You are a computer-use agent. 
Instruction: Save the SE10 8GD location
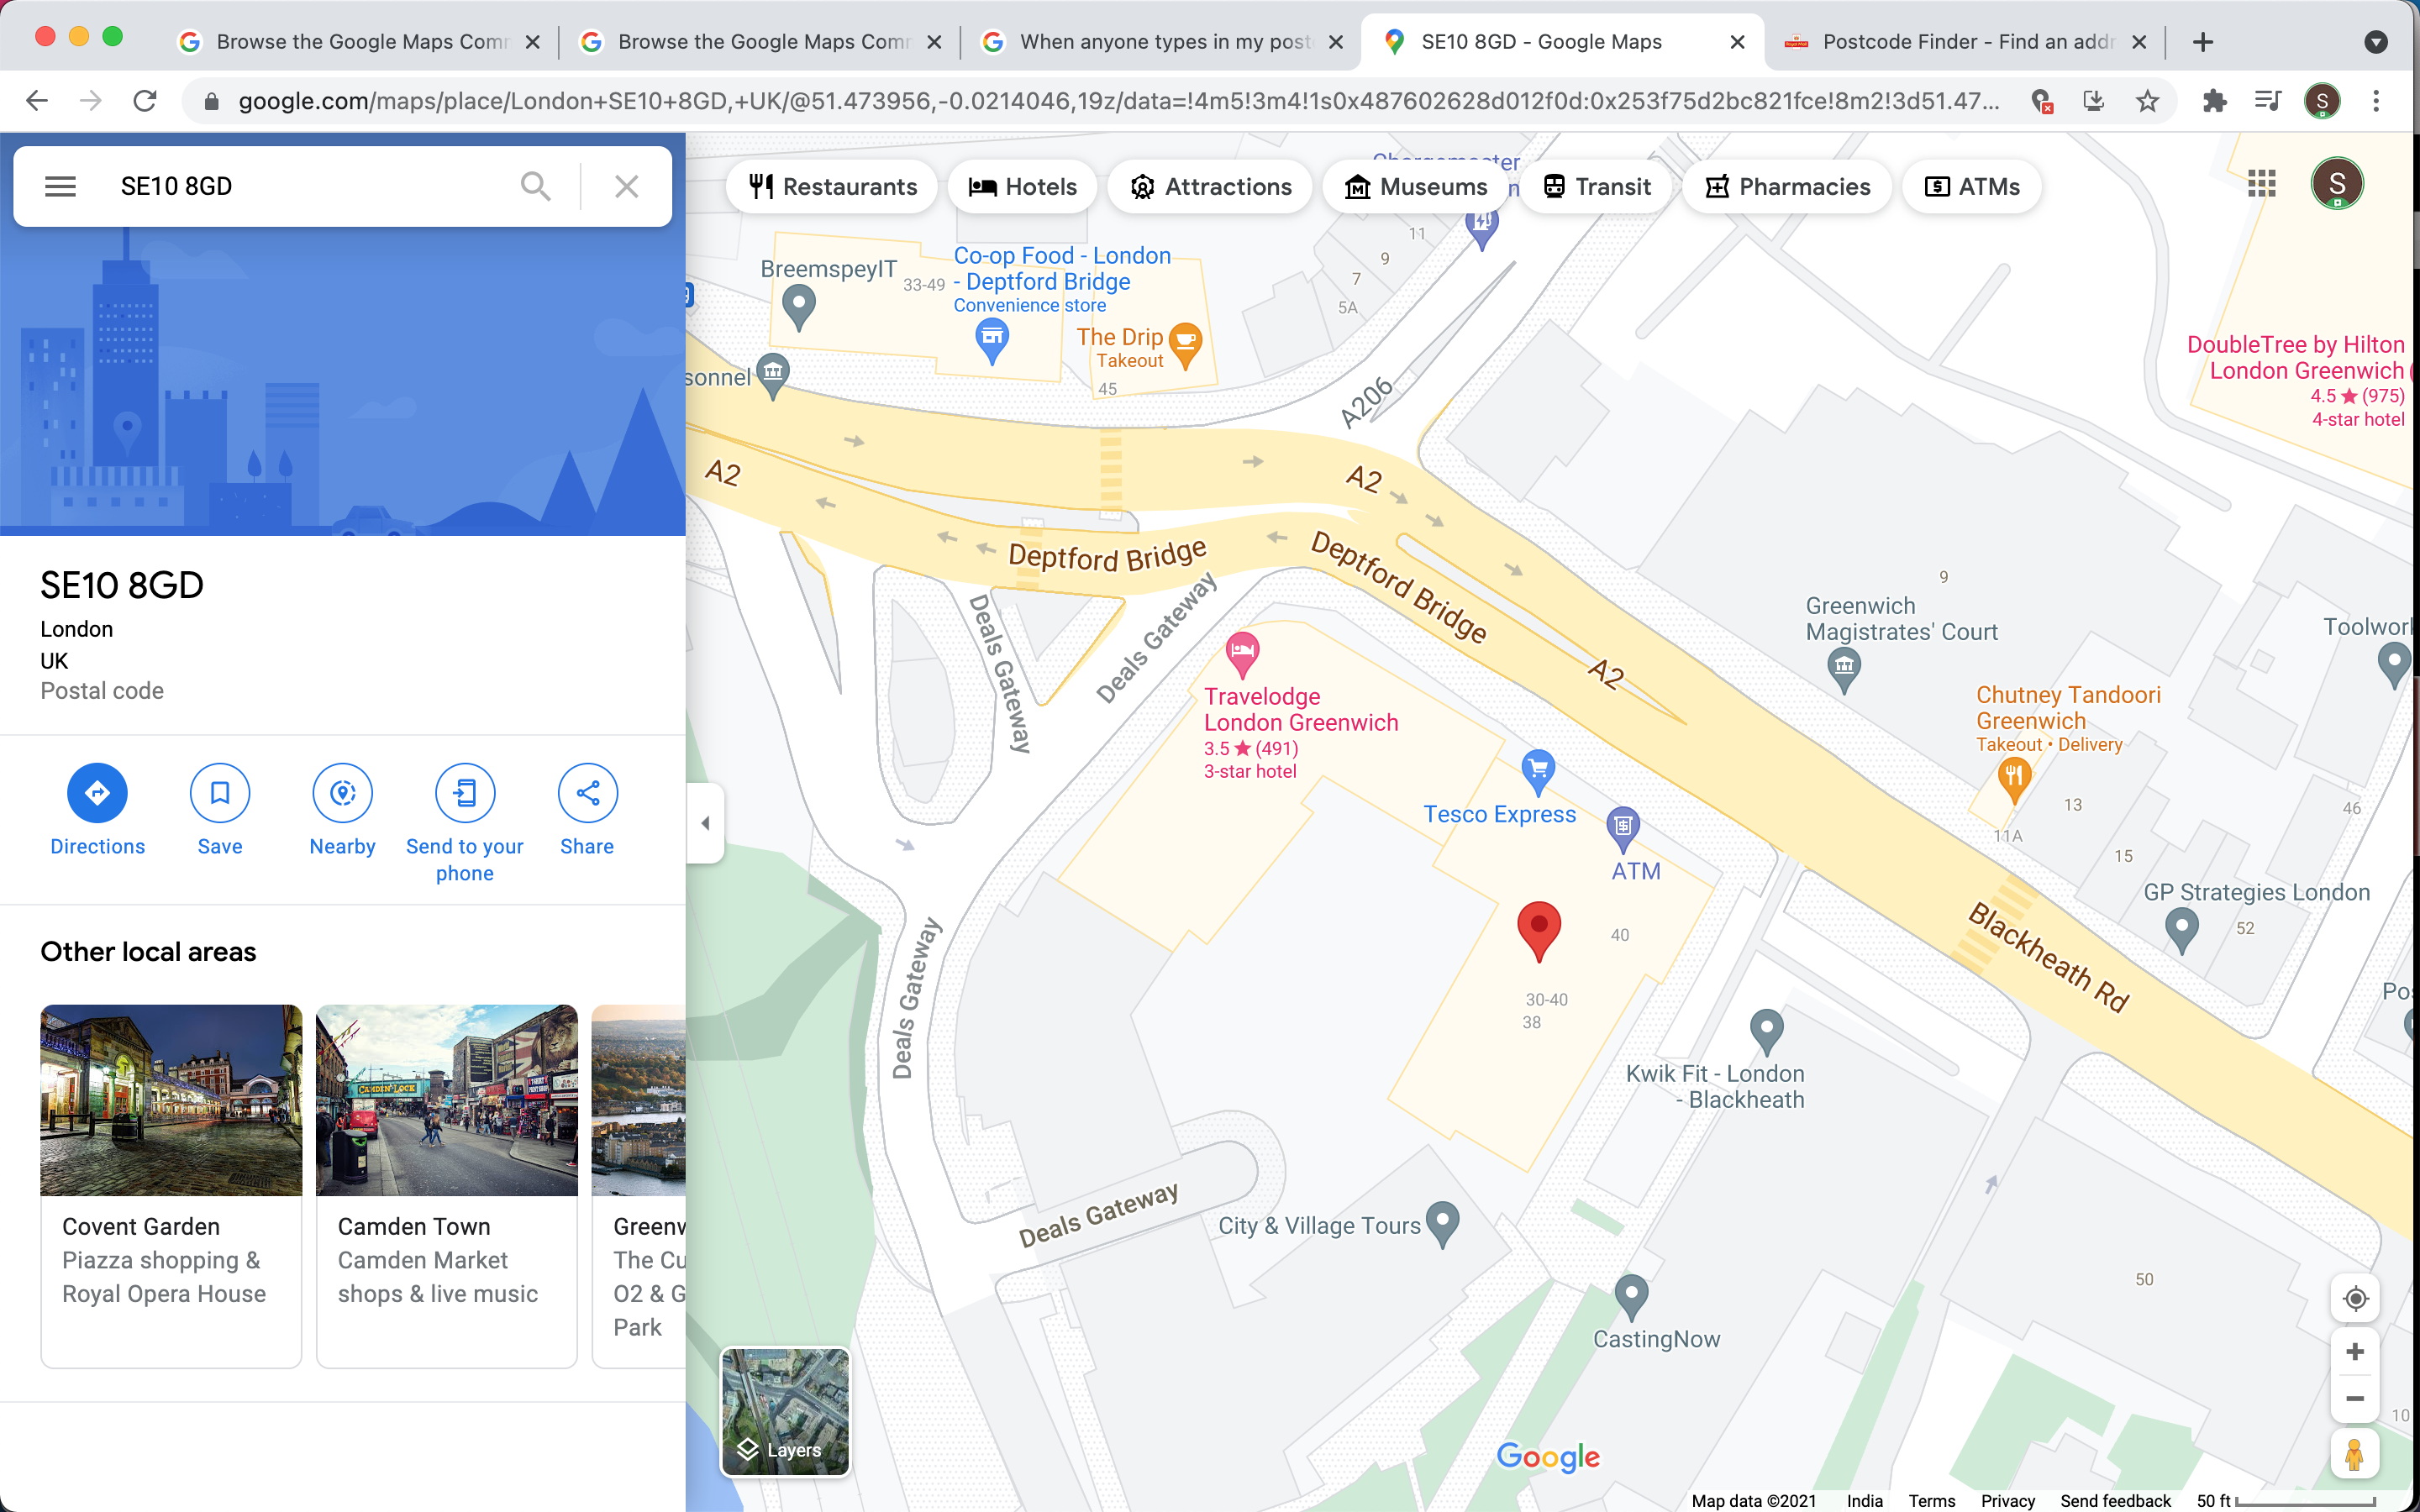[x=219, y=793]
